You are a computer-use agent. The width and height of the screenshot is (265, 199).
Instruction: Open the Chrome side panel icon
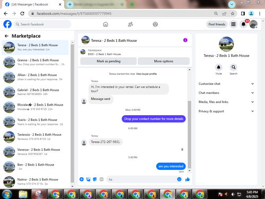pos(243,13)
